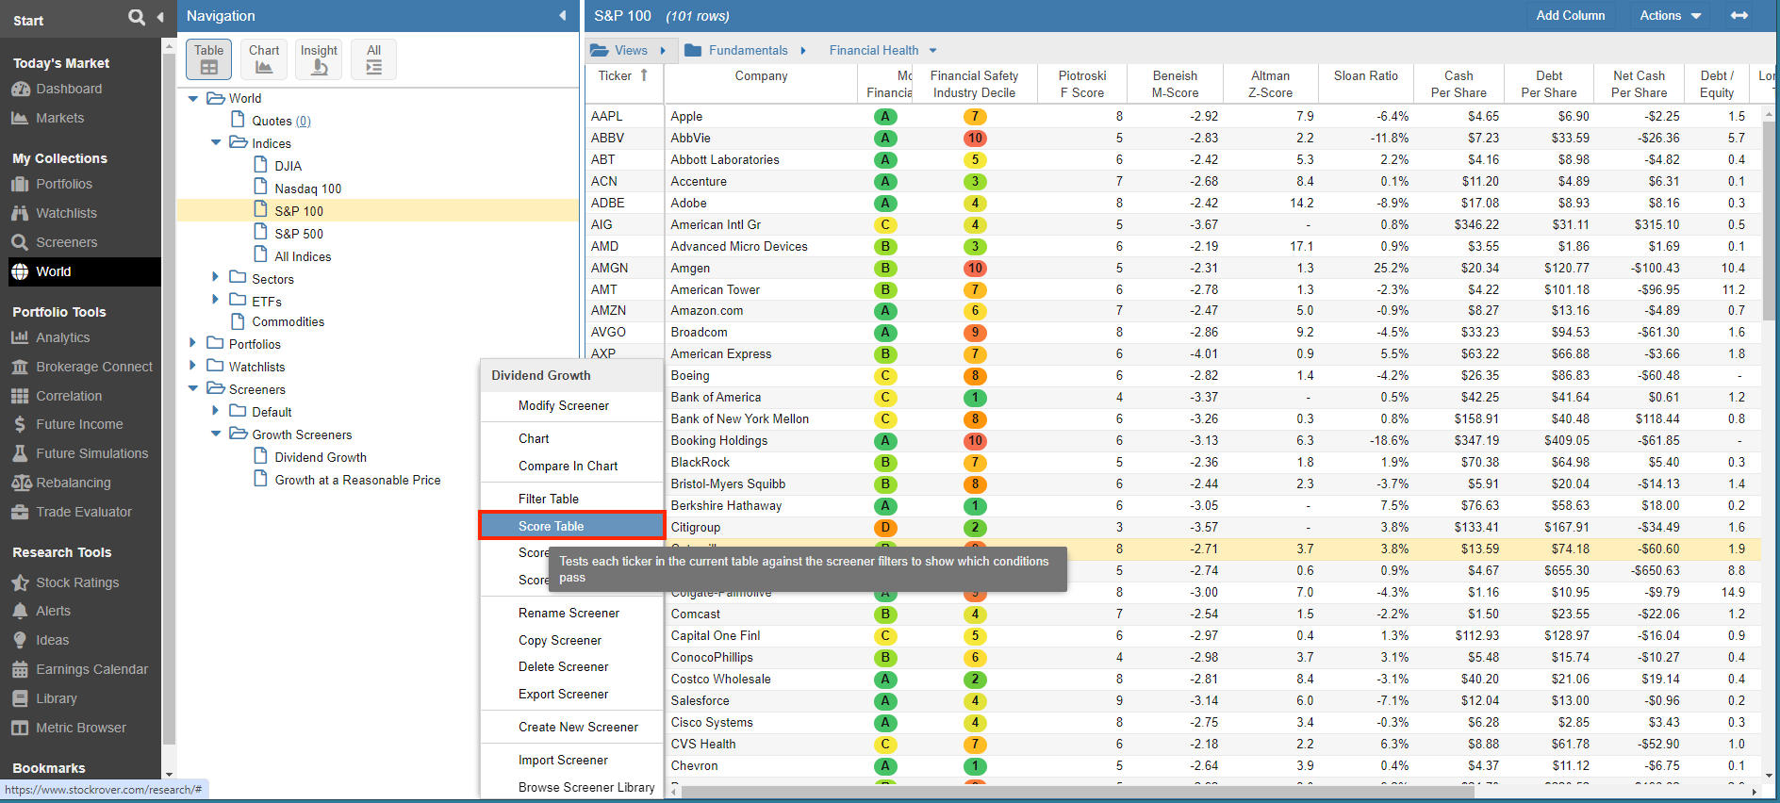The width and height of the screenshot is (1780, 803).
Task: Open Brokerage Connect tool
Action: tap(93, 367)
